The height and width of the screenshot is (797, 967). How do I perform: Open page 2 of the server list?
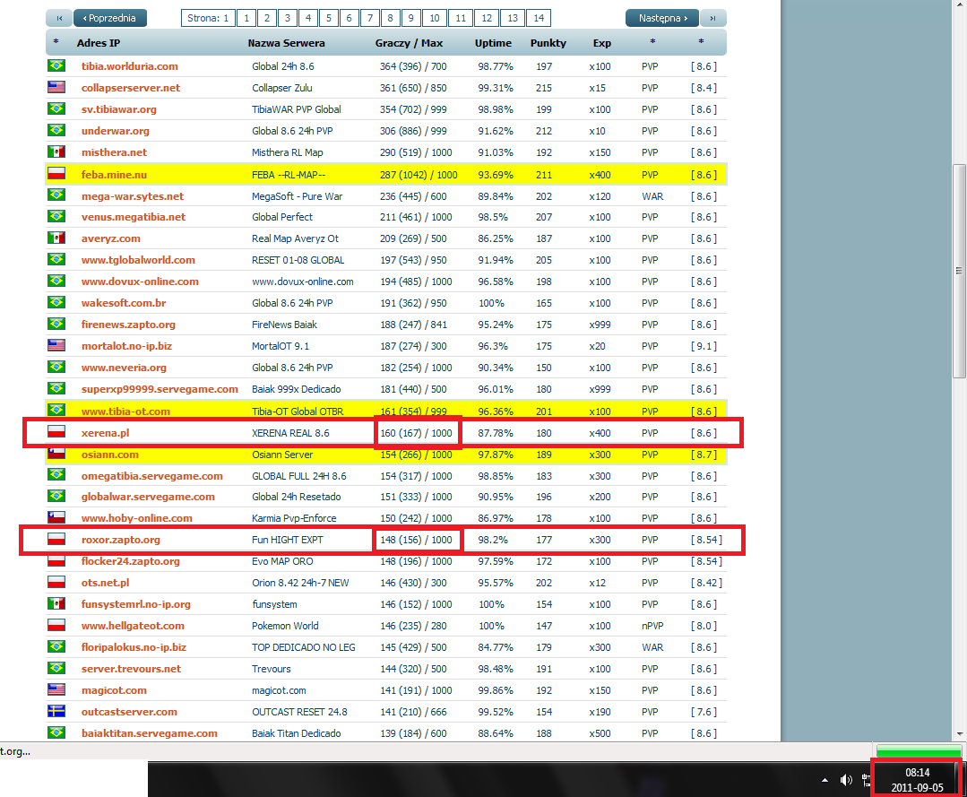click(x=267, y=18)
